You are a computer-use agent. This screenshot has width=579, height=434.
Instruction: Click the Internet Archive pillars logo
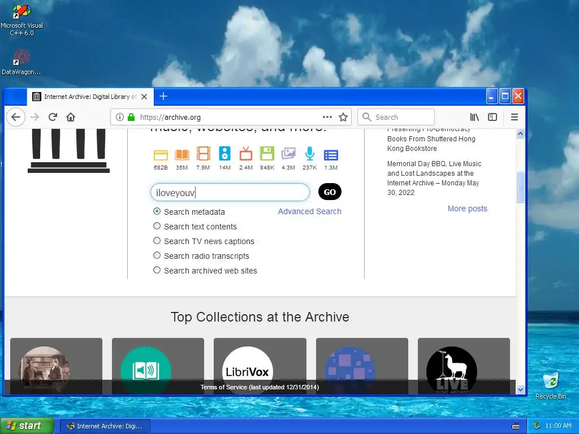[x=68, y=150]
